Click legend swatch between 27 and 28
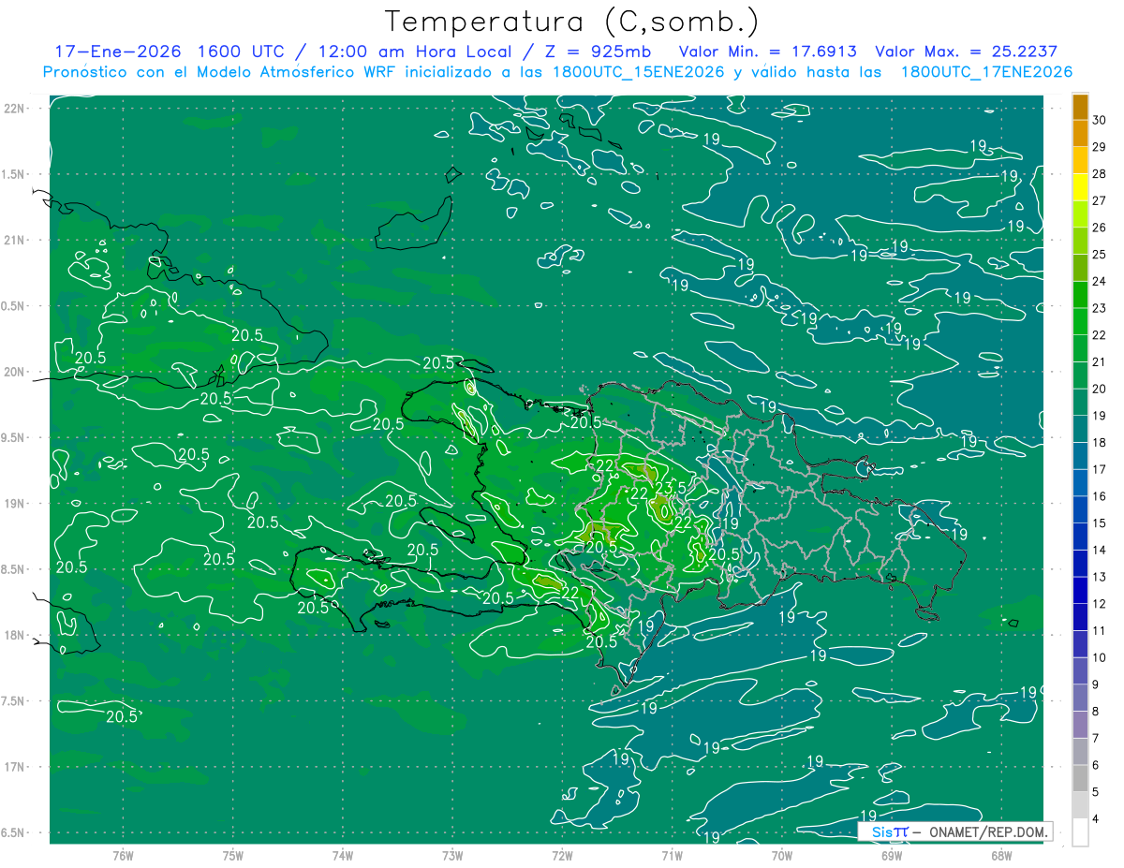1124x868 pixels. tap(1080, 187)
